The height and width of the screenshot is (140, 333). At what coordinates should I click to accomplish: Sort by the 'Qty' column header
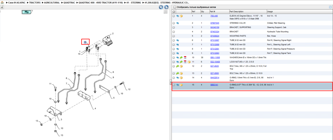(x=204, y=12)
